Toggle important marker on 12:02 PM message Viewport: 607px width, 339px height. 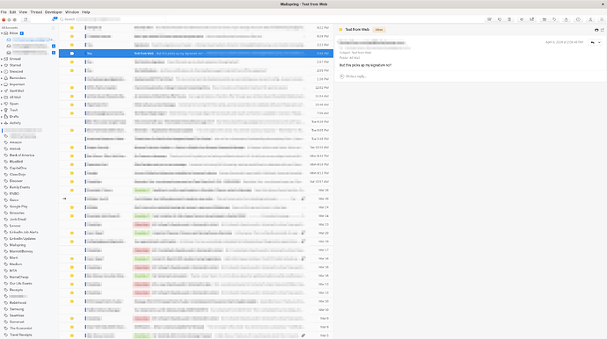[72, 88]
